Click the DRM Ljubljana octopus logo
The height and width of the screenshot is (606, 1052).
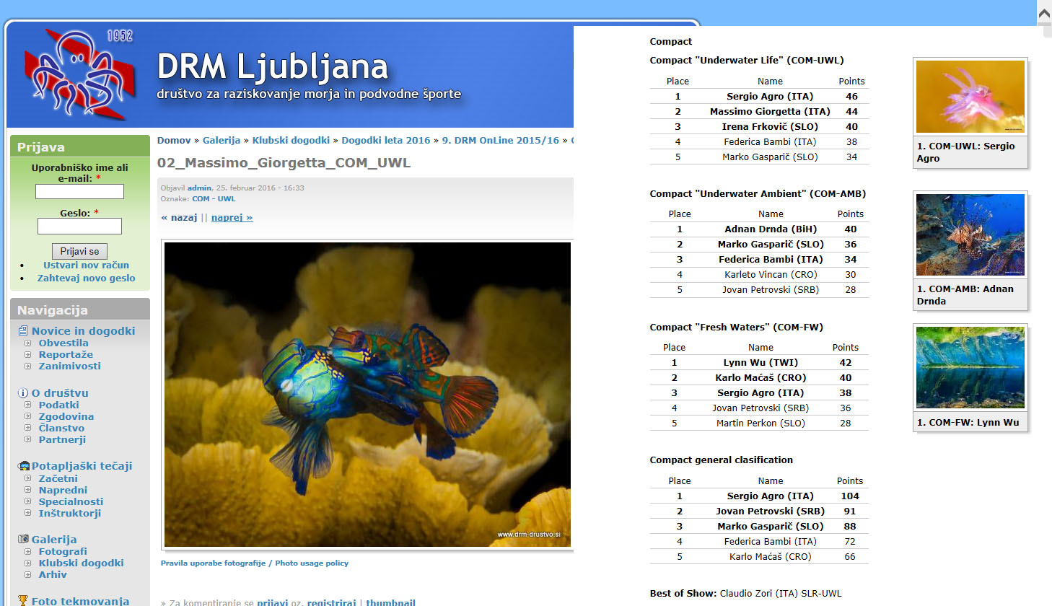coord(79,74)
